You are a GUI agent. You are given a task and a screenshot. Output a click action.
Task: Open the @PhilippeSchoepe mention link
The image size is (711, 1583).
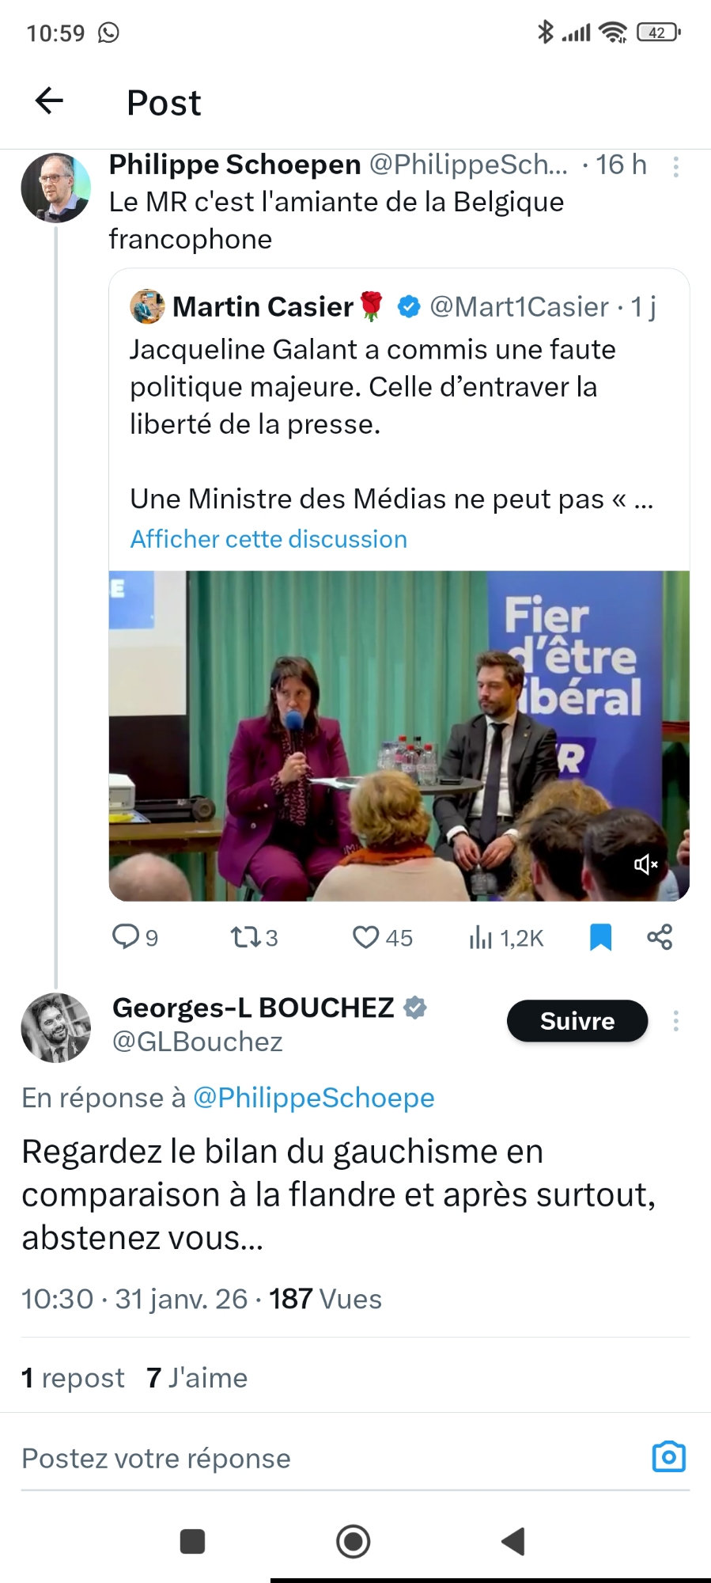(x=313, y=1098)
